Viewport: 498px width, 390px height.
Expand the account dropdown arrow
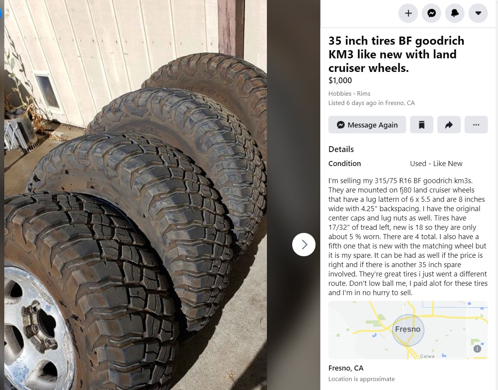click(478, 13)
